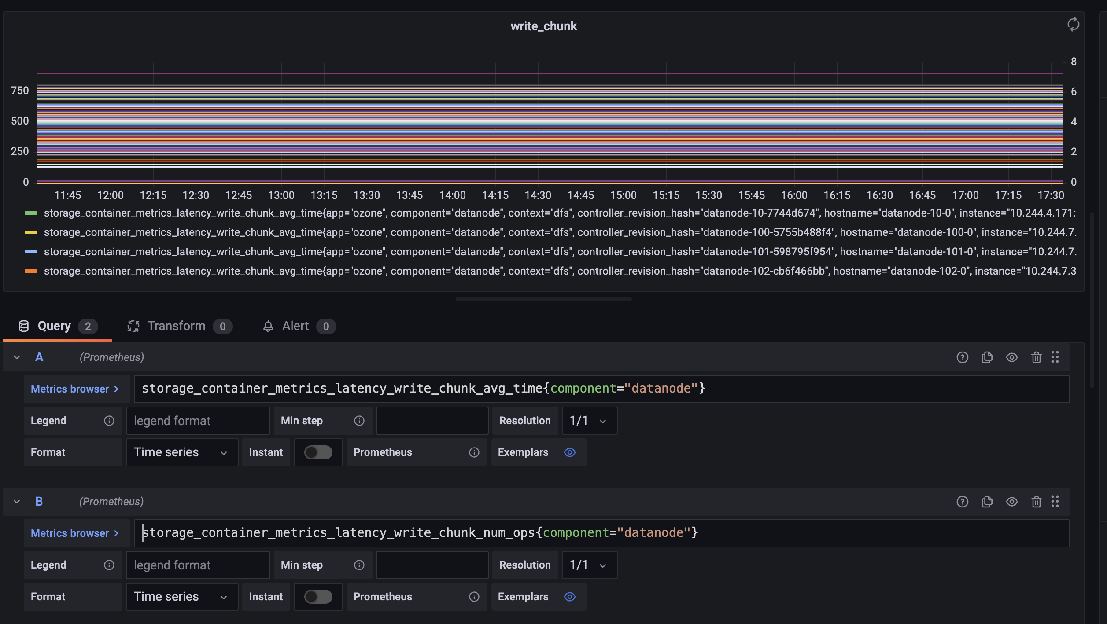Toggle Instant switch in query A
Image resolution: width=1107 pixels, height=624 pixels.
[x=318, y=452]
